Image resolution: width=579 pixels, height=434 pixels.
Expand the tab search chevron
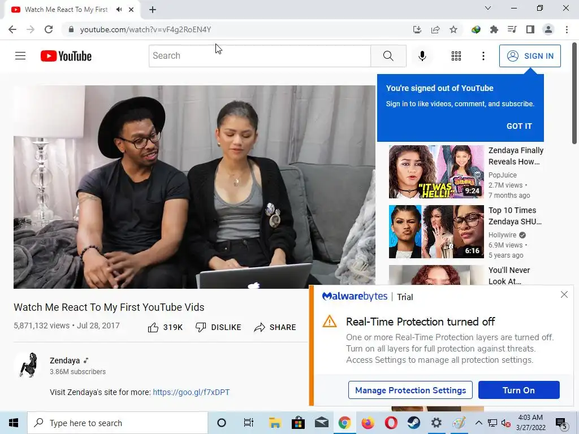(x=488, y=8)
